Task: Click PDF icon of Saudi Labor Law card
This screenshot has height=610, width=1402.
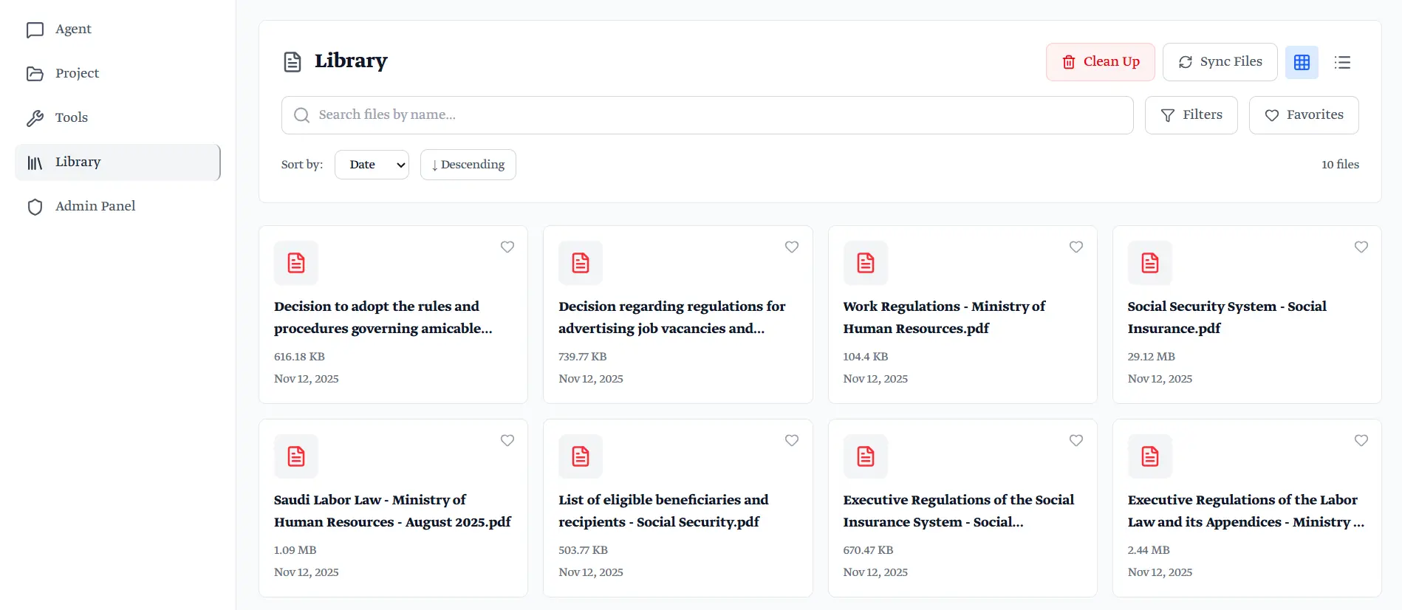Action: point(296,456)
